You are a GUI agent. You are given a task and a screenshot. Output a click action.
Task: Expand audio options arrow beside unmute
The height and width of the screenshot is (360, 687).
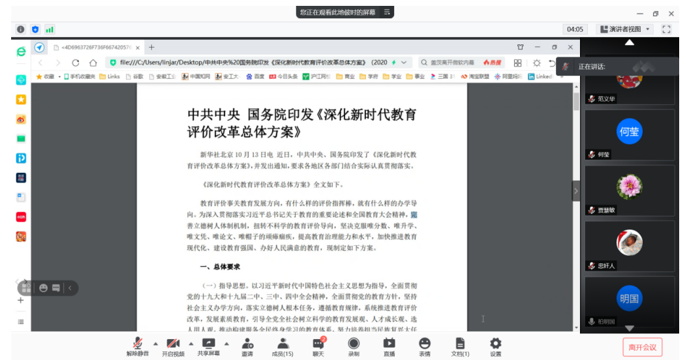coord(155,343)
